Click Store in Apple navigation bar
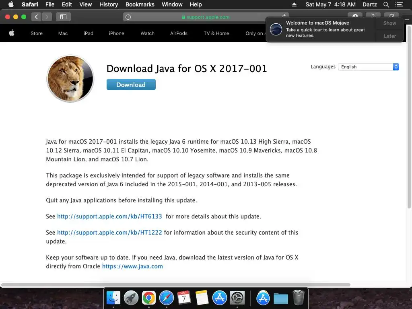This screenshot has width=412, height=309. [37, 33]
